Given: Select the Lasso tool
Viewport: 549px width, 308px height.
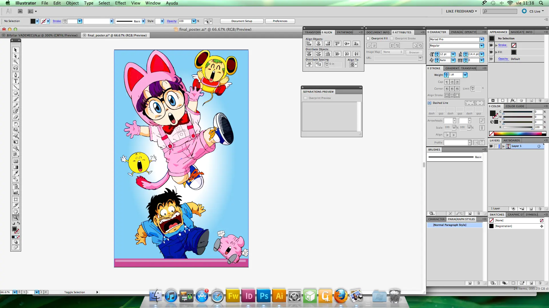Looking at the screenshot, I should (15, 68).
